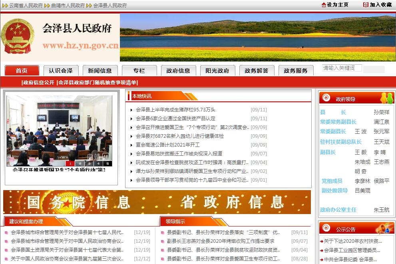The image size is (396, 264).
Task: Click the red swirl icon beside 政府领导
Action: click(x=326, y=98)
